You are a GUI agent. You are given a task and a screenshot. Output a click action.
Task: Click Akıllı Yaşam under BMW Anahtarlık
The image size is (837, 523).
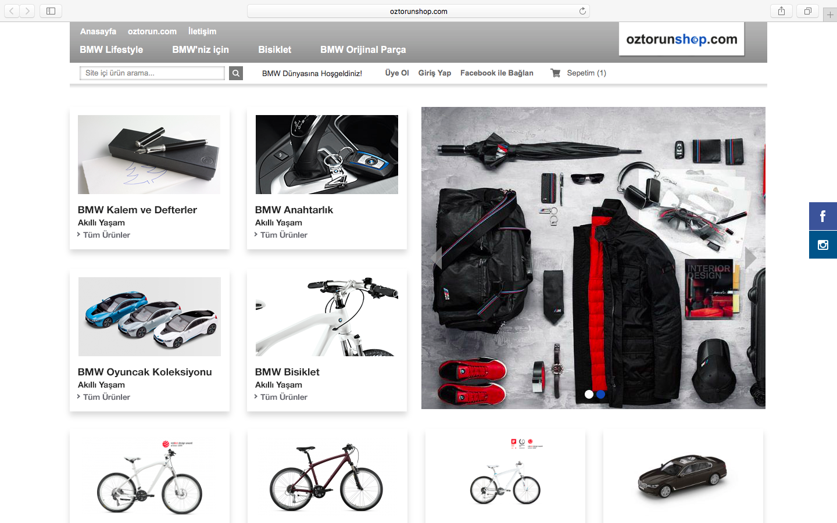point(278,223)
